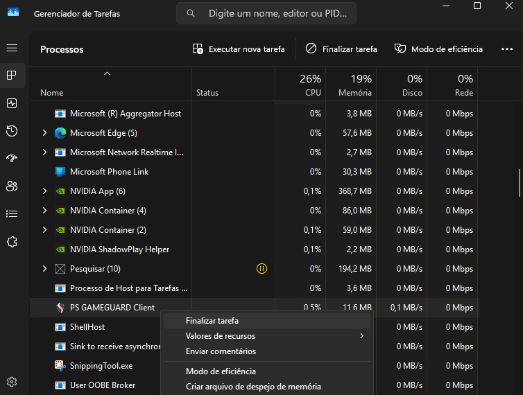Click the Microsoft Phone Link icon

pyautogui.click(x=60, y=172)
